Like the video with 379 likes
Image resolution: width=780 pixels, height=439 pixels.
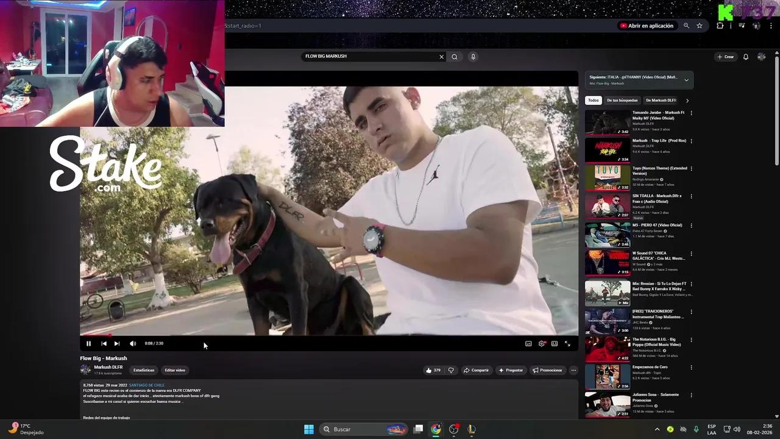[433, 370]
